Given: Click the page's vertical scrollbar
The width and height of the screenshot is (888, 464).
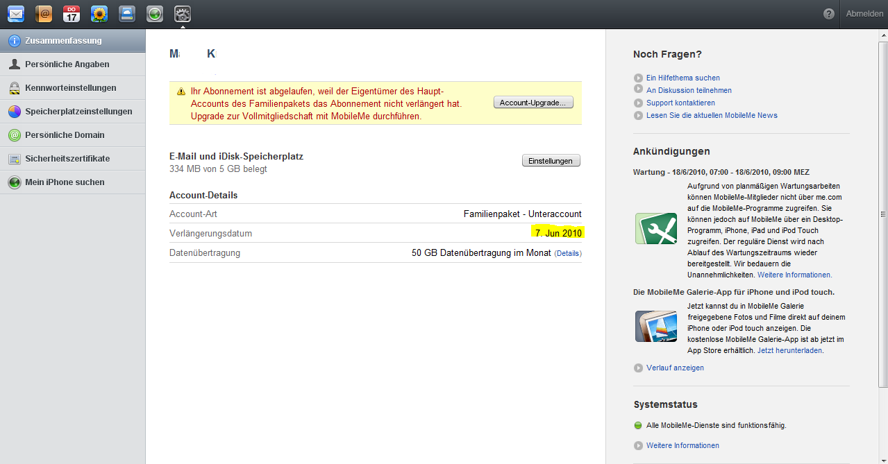Looking at the screenshot, I should (x=883, y=214).
